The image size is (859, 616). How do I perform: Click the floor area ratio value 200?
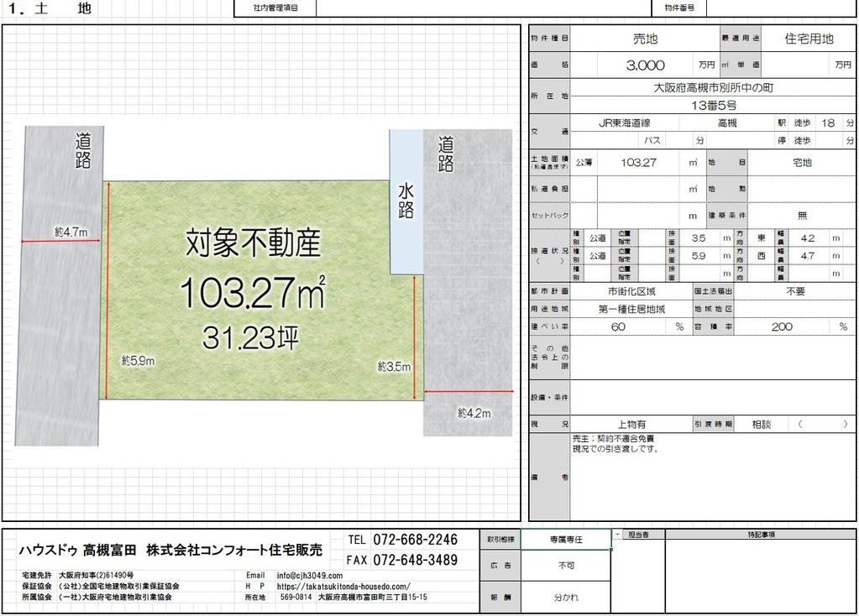782,327
